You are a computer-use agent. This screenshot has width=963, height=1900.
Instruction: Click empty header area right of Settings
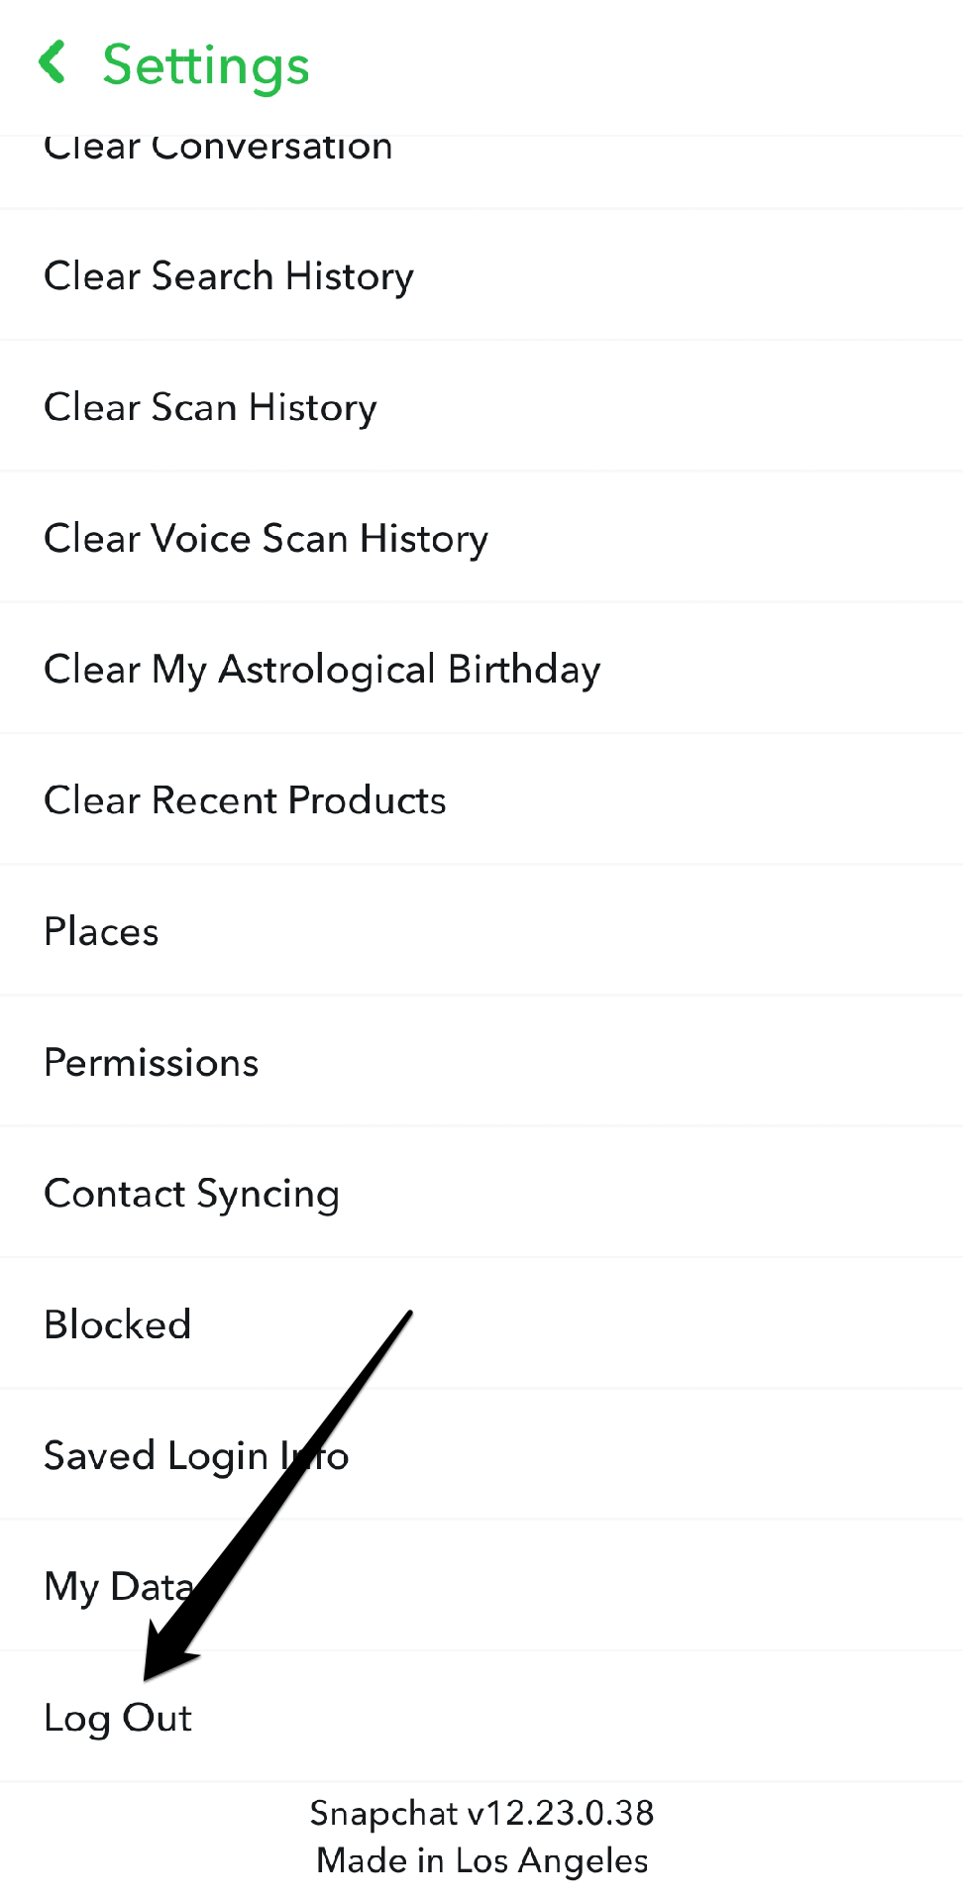pos(644,65)
